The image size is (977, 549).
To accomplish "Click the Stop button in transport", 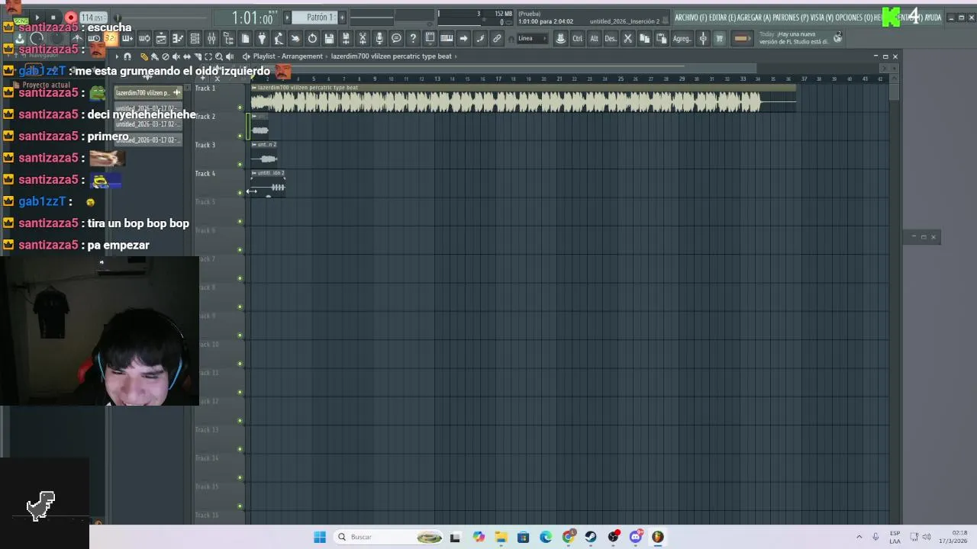I will [x=53, y=18].
